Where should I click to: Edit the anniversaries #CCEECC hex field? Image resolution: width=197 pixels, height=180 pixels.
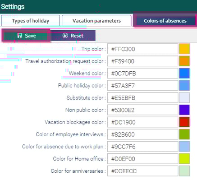tap(143, 171)
